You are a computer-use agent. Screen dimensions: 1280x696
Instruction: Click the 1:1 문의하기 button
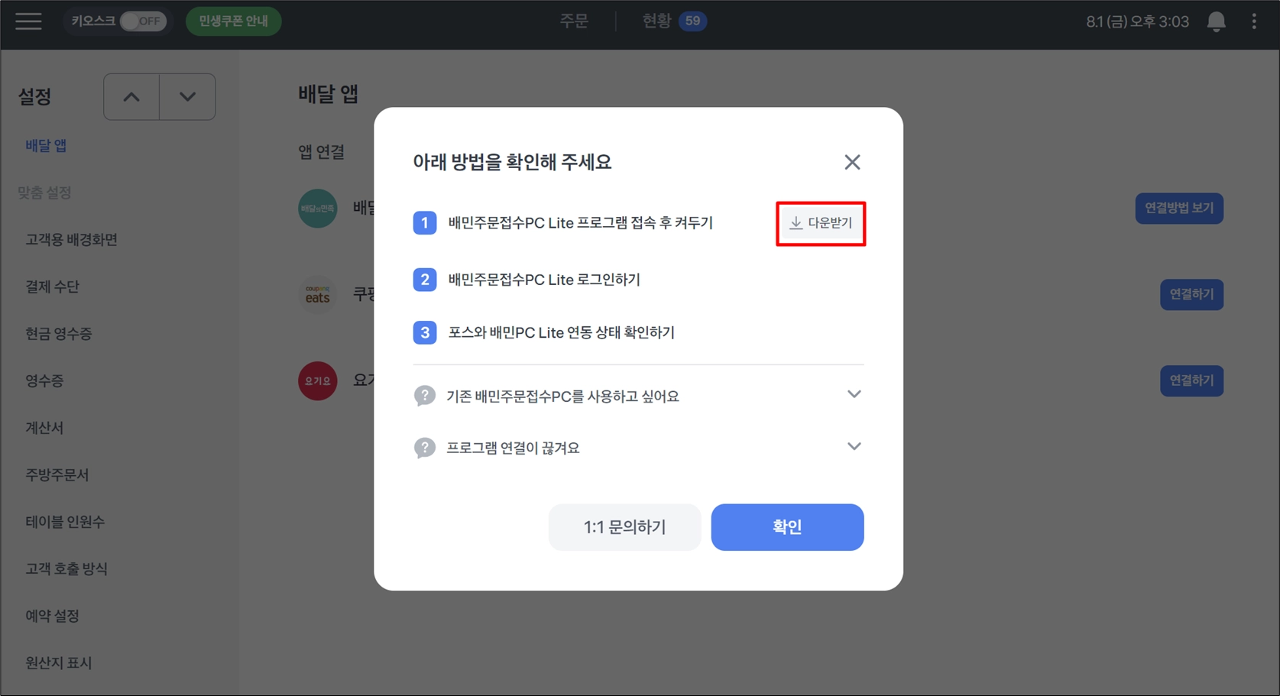[x=624, y=527]
